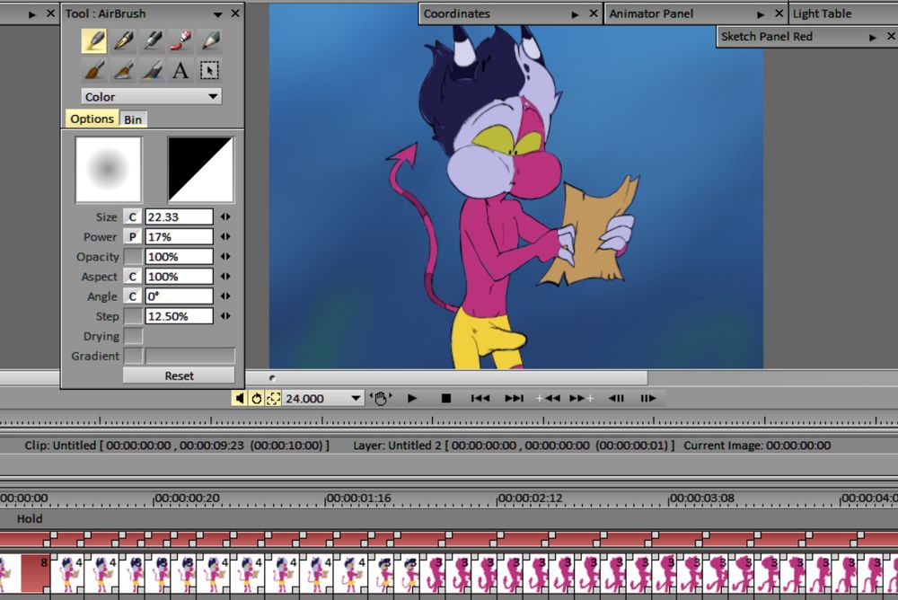The width and height of the screenshot is (898, 600).
Task: Toggle the Power connection button P
Action: (x=133, y=236)
